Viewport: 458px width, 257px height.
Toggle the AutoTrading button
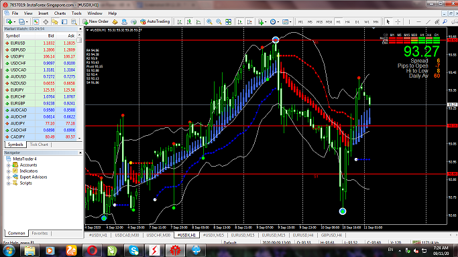click(155, 21)
